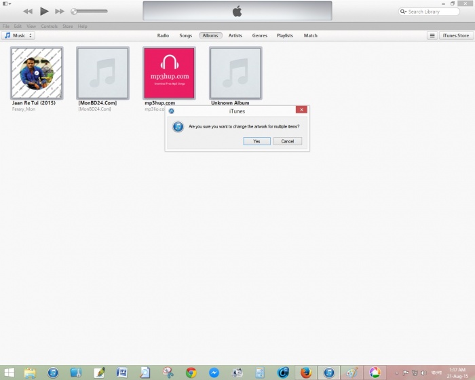Screen dimensions: 475x380
Task: Open the File menu
Action: tap(6, 26)
